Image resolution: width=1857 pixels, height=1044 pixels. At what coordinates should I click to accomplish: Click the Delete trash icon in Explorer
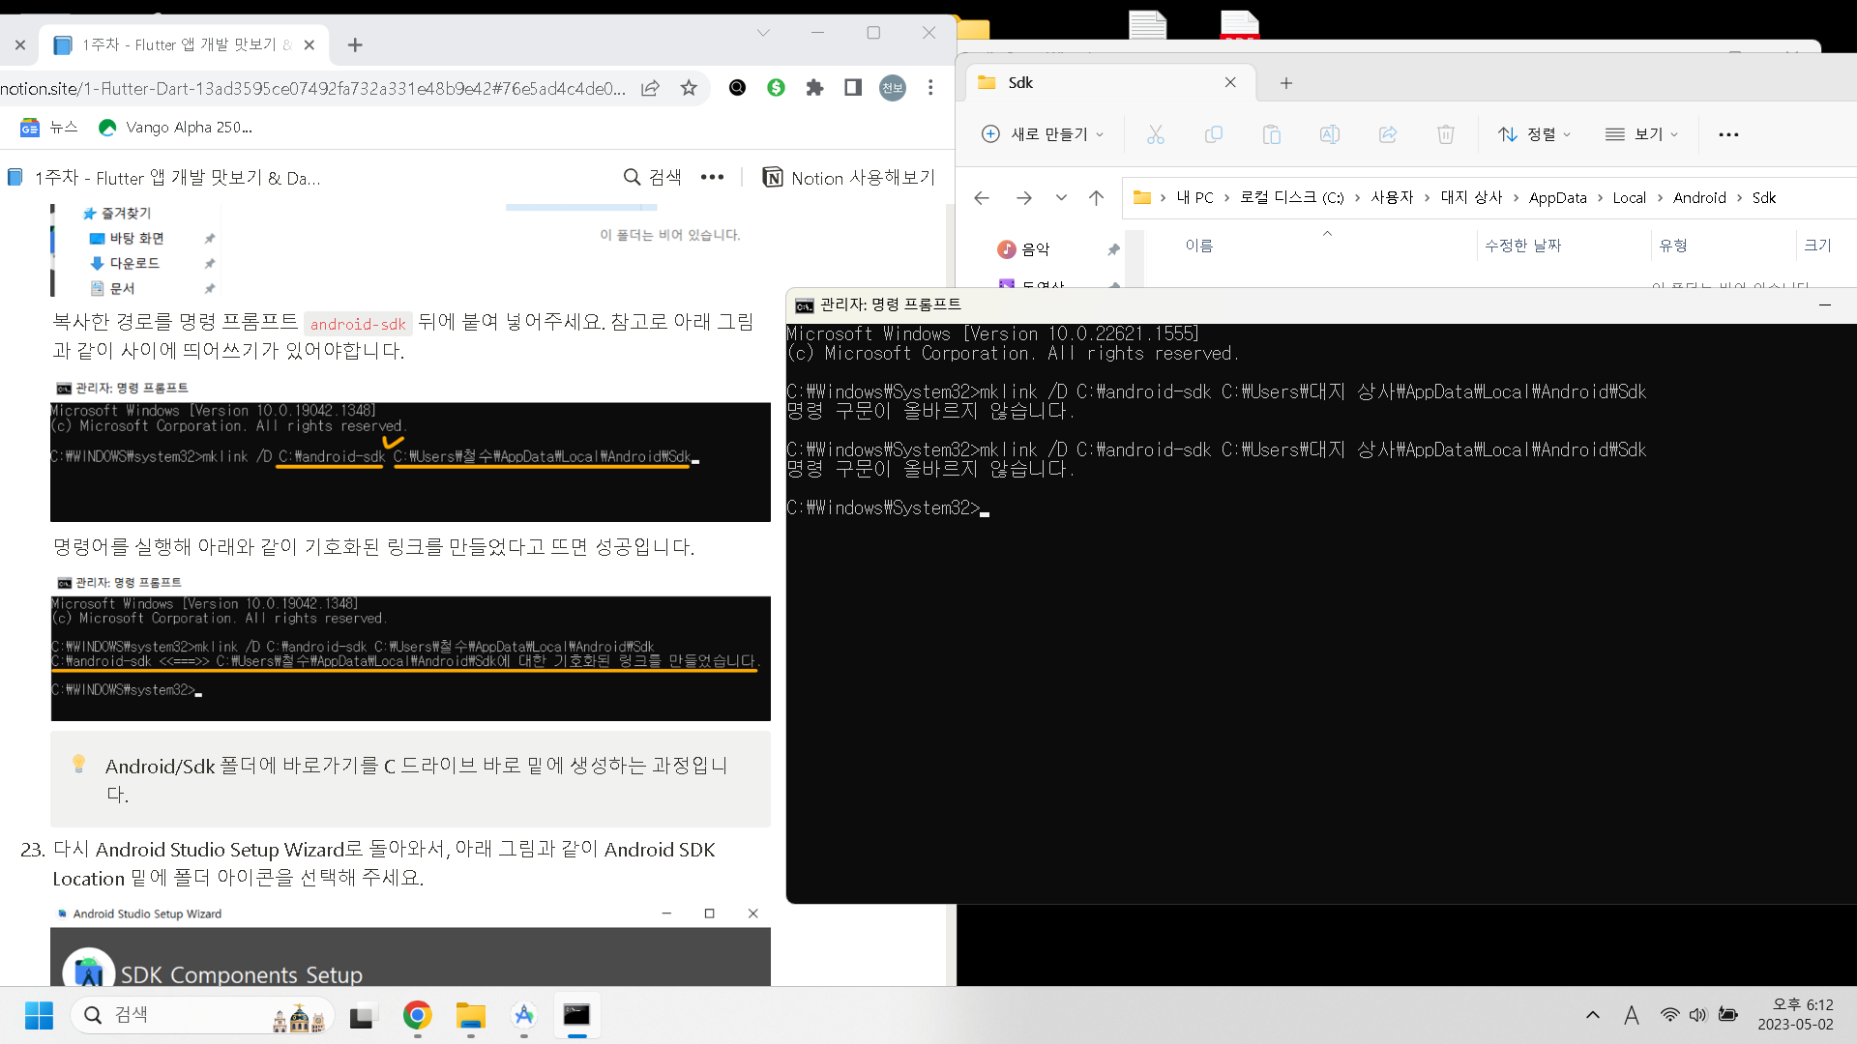1446,134
